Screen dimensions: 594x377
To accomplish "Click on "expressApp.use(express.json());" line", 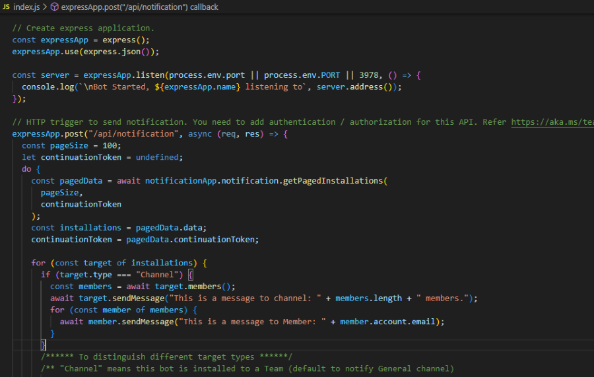I will (86, 51).
